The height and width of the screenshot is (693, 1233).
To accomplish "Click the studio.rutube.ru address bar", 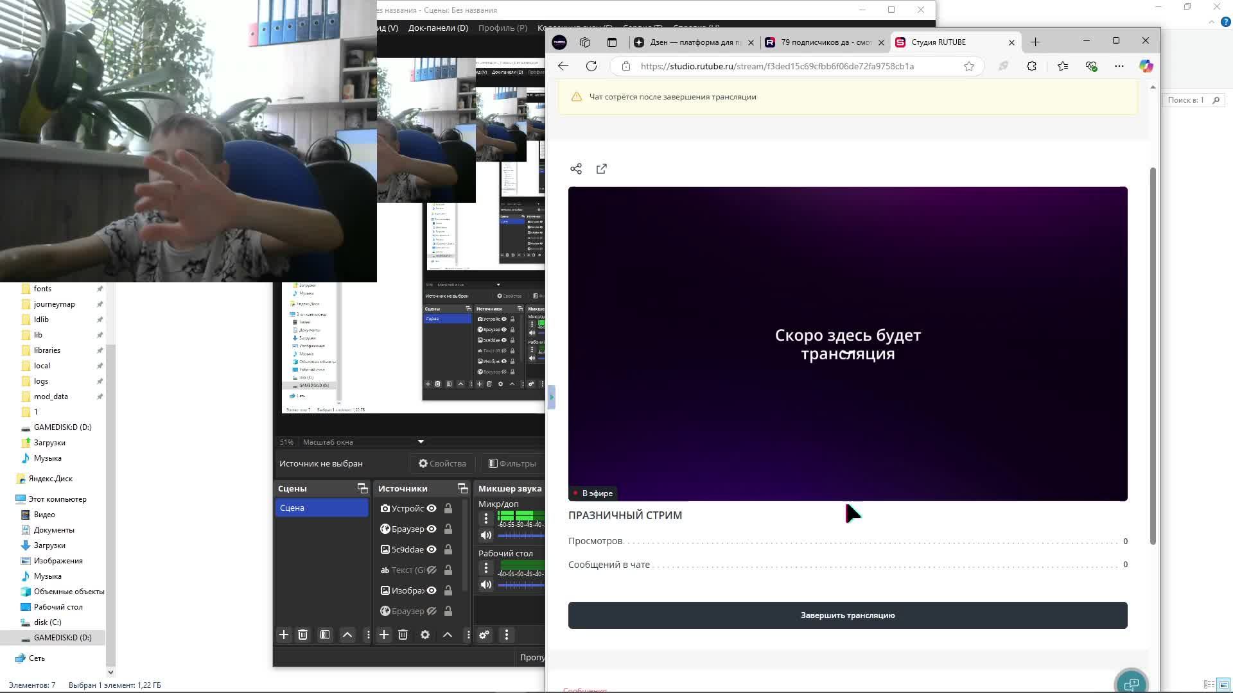I will pyautogui.click(x=777, y=66).
